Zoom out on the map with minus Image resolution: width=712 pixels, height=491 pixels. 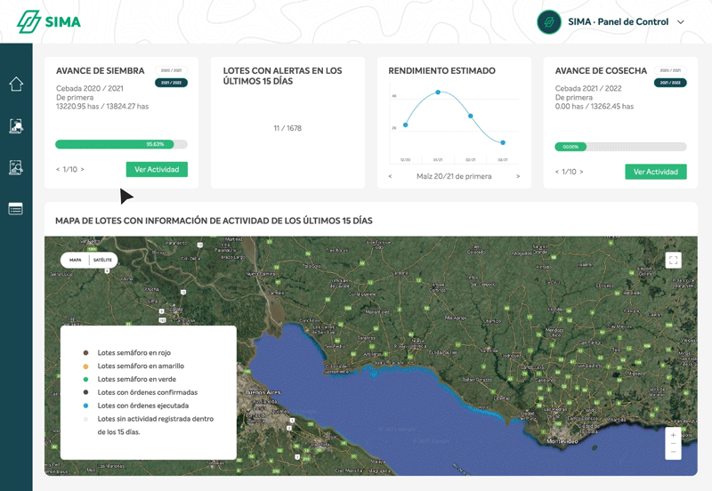(x=673, y=452)
